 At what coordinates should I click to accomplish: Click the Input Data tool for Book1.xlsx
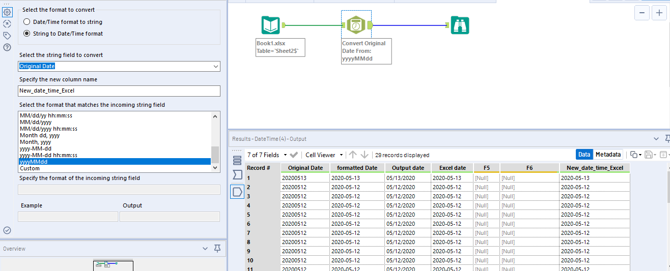[x=270, y=25]
